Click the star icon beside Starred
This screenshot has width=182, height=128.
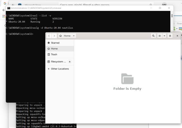tap(49, 43)
